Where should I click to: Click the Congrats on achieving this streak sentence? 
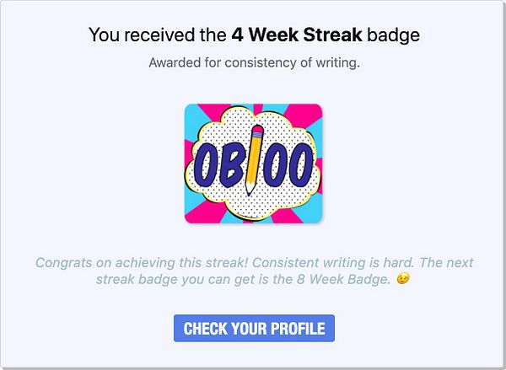[142, 263]
